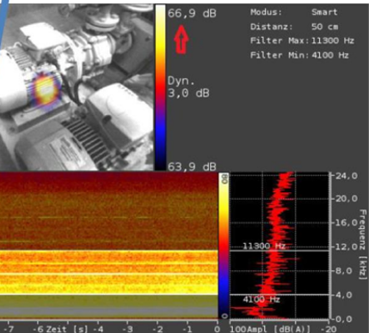This screenshot has height=333, width=369.
Task: Click the acoustic camera dB color scale bar
Action: [x=161, y=88]
